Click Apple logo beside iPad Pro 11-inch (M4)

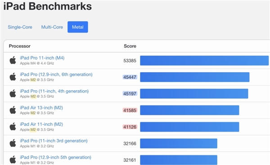tap(13, 60)
